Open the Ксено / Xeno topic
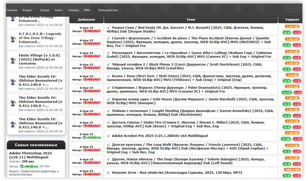The image size is (308, 181). coord(189,78)
